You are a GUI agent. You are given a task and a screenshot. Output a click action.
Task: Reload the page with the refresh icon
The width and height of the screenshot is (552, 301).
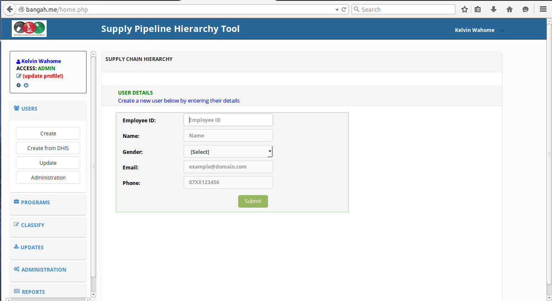(x=344, y=9)
